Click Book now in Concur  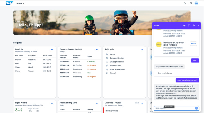(x=176, y=73)
